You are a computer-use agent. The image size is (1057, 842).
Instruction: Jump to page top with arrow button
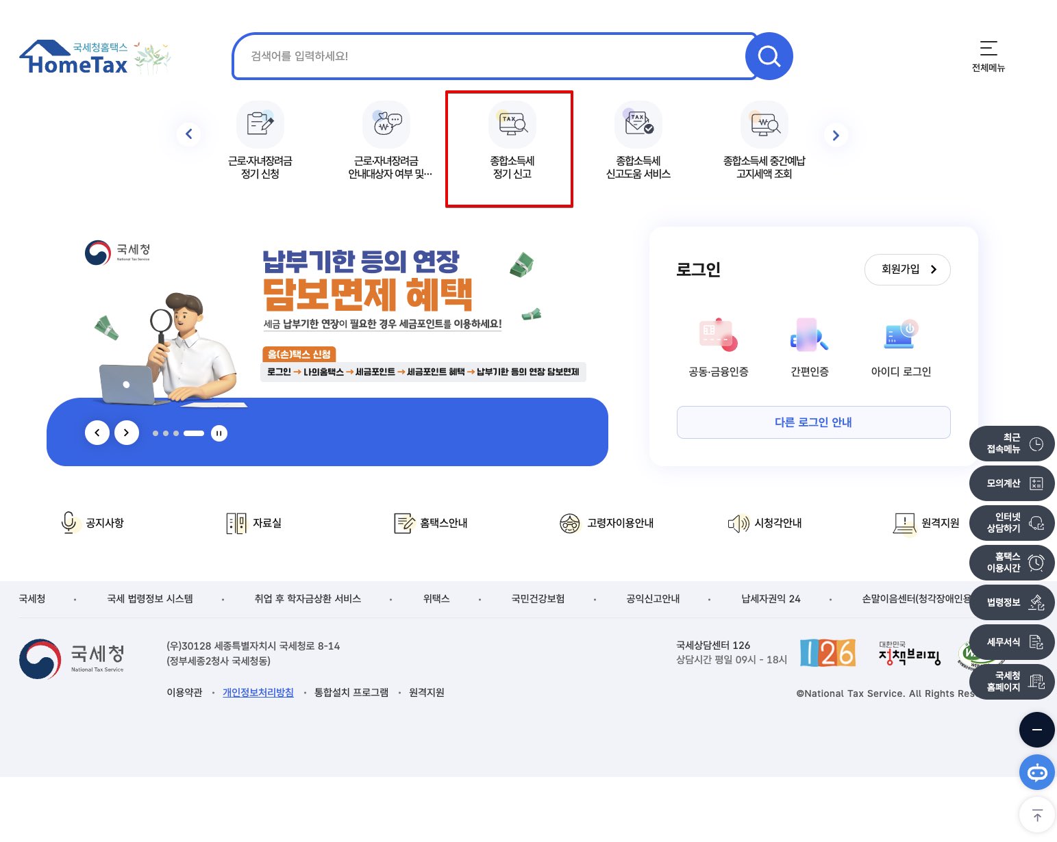[1037, 815]
